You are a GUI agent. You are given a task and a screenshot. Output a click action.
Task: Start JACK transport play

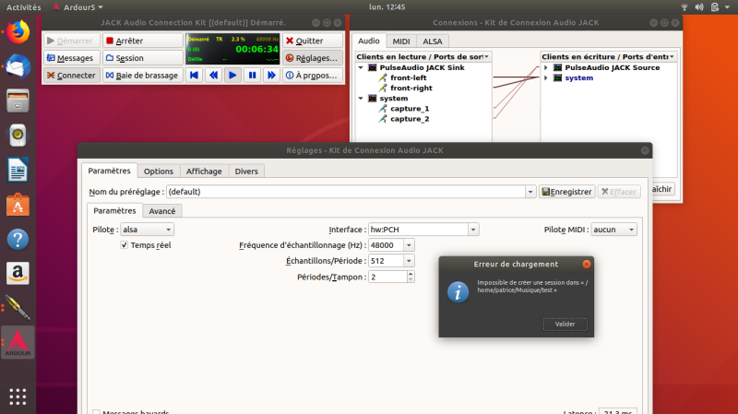(232, 76)
